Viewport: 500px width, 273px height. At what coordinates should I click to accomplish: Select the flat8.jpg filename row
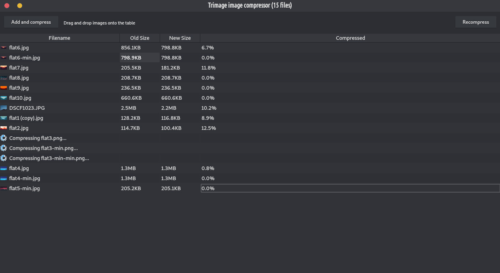point(60,78)
